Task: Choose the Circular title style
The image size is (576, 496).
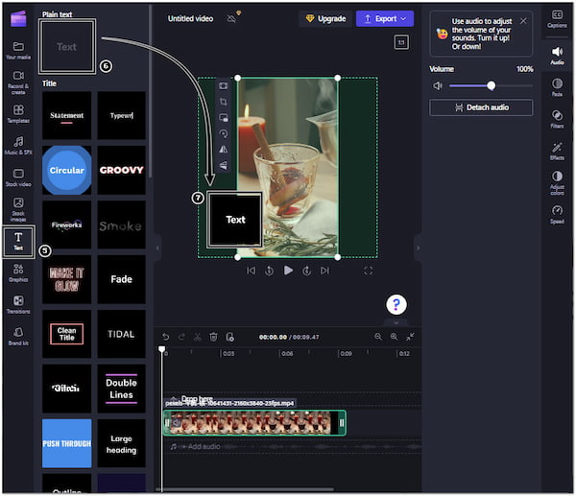Action: pyautogui.click(x=66, y=170)
